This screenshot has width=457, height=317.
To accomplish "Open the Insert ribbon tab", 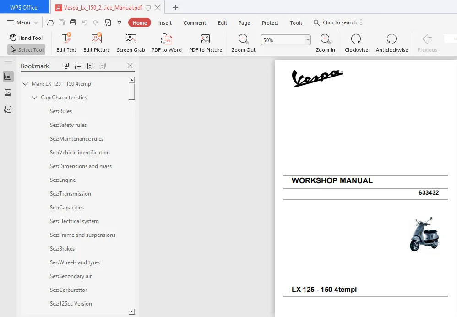I will 165,23.
